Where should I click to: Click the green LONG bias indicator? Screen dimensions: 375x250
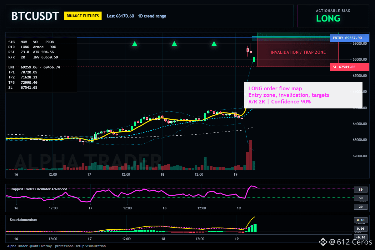[x=328, y=18]
